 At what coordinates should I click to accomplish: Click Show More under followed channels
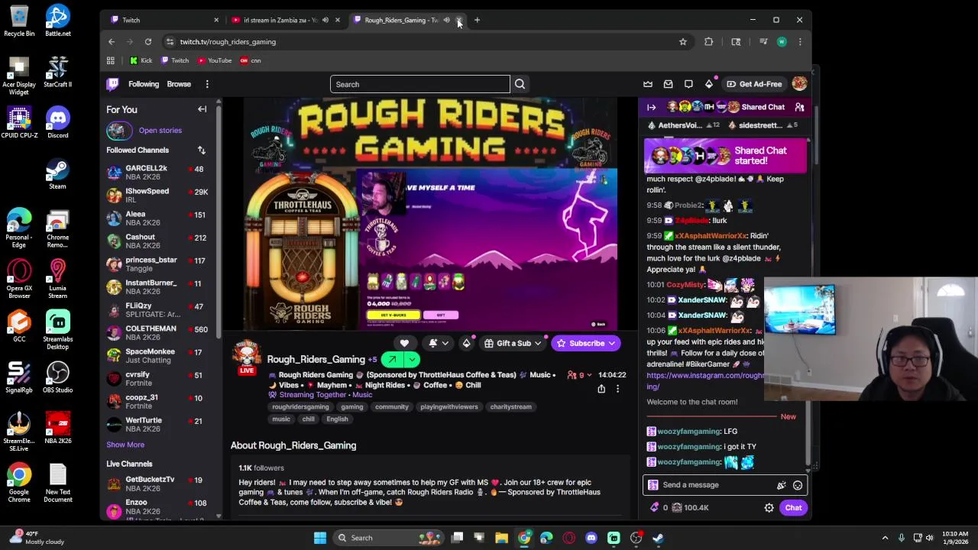click(x=125, y=445)
